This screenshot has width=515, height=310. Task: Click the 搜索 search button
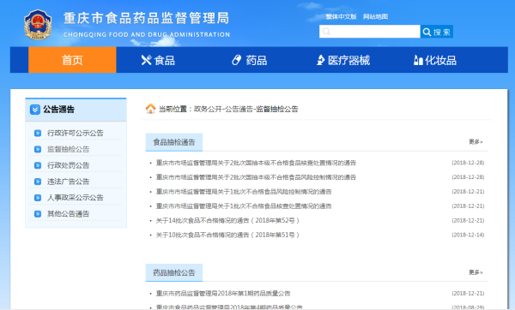tap(437, 32)
